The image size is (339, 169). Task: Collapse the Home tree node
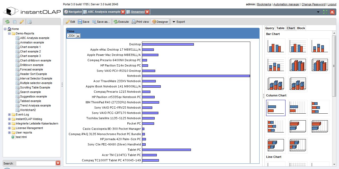click(5, 29)
